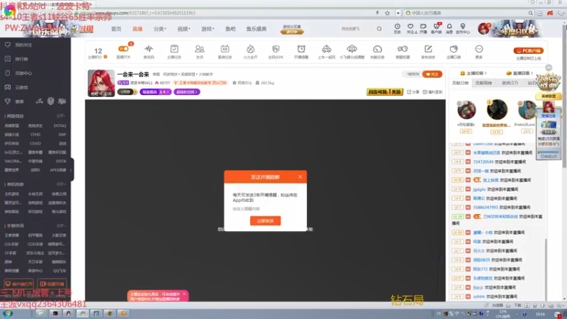Screen dimensions: 567x319
Task: Click my follows heart icon in sidebar
Action: pyautogui.click(x=8, y=45)
